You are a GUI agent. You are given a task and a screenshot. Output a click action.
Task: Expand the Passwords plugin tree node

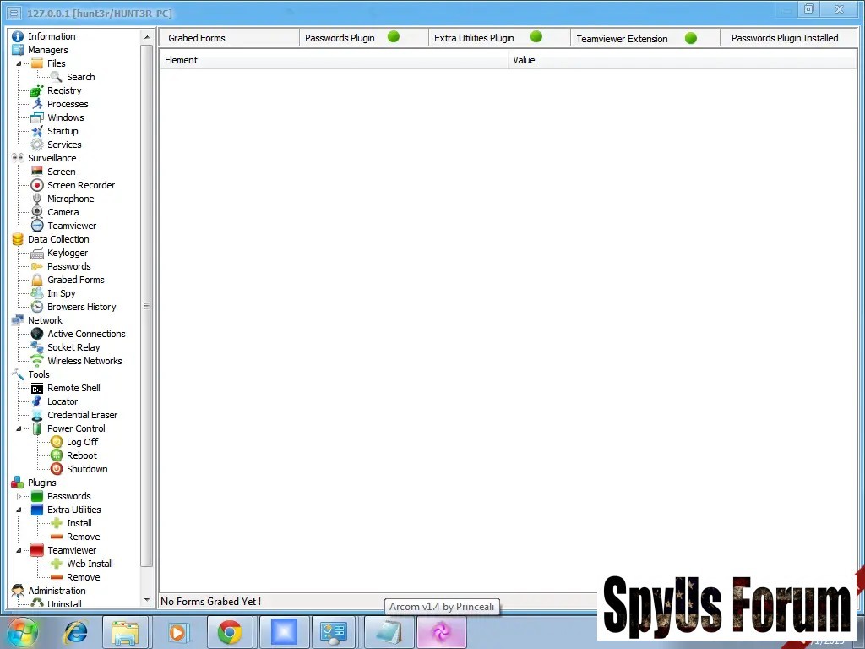19,496
